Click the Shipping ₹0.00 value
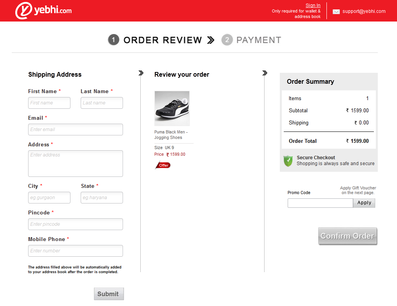This screenshot has height=306, width=397. [x=361, y=122]
